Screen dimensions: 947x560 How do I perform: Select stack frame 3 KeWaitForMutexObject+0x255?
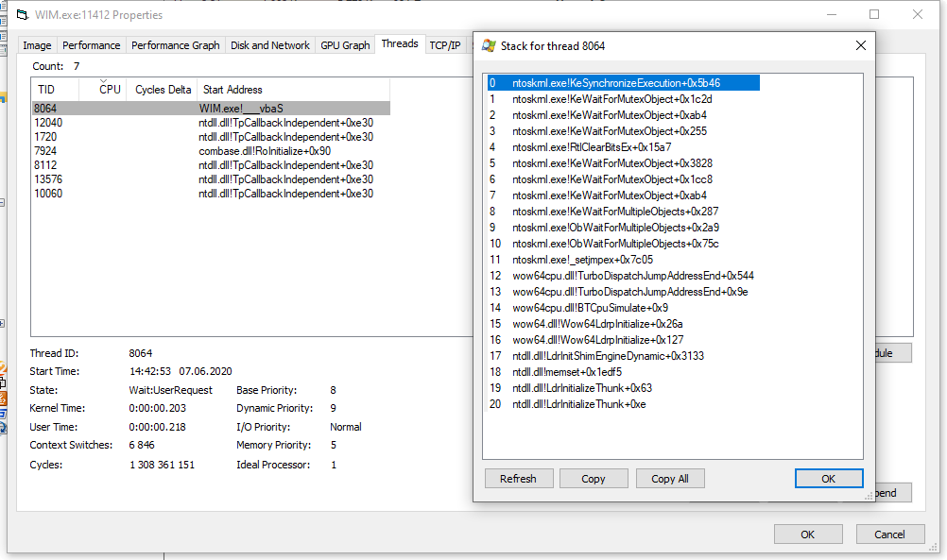coord(623,131)
